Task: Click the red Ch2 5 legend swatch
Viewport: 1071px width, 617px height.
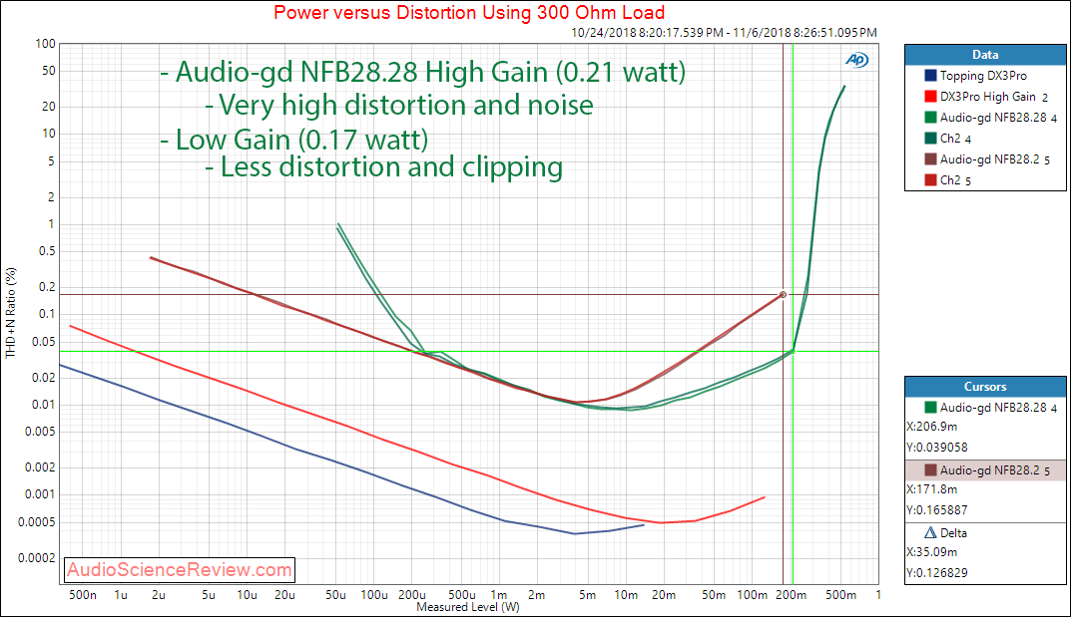Action: [930, 180]
